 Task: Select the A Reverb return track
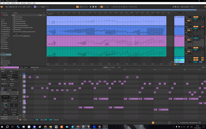179,58
